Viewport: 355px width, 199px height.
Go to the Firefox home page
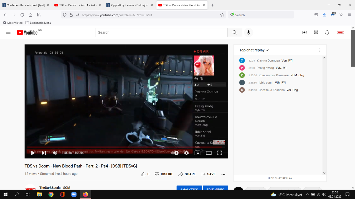pos(31,15)
